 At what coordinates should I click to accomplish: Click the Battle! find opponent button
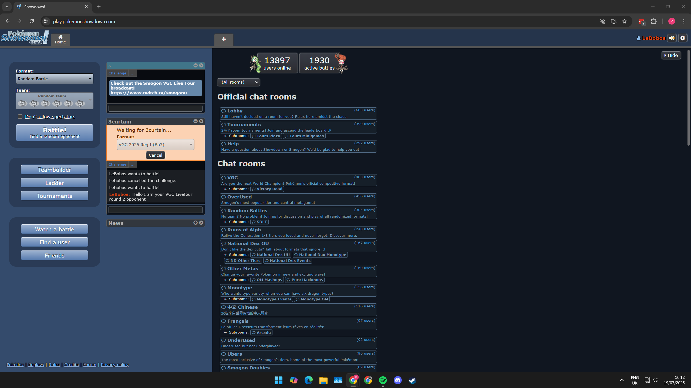[x=55, y=133]
